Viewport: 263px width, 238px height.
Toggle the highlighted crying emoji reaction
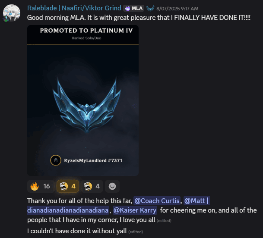point(68,186)
